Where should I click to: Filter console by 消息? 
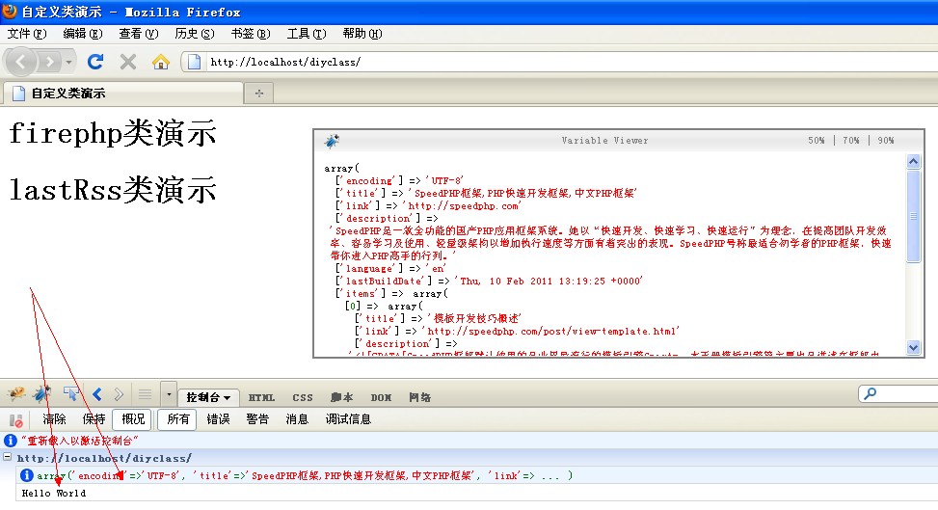(297, 419)
